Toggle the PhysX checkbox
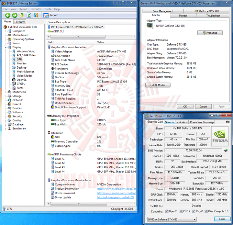Image resolution: width=233 pixels, height=225 pixels. (x=194, y=211)
